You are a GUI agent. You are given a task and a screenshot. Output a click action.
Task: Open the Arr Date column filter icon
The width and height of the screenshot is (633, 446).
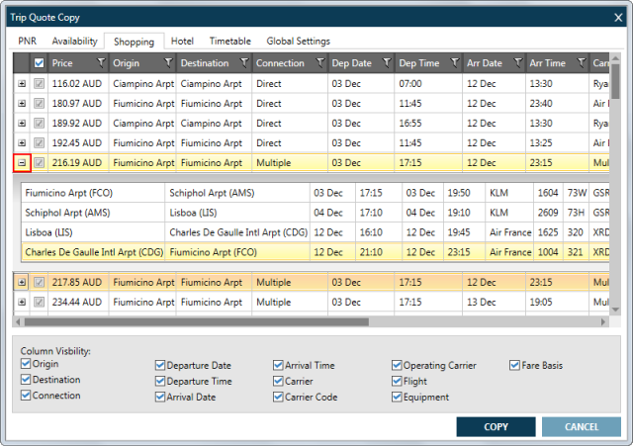click(517, 63)
